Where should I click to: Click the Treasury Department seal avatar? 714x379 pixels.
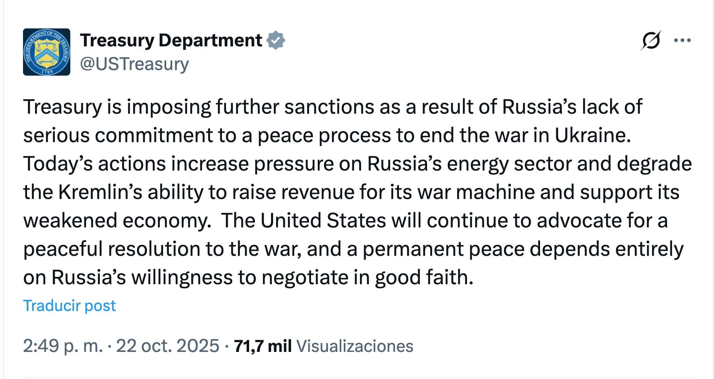(x=47, y=52)
